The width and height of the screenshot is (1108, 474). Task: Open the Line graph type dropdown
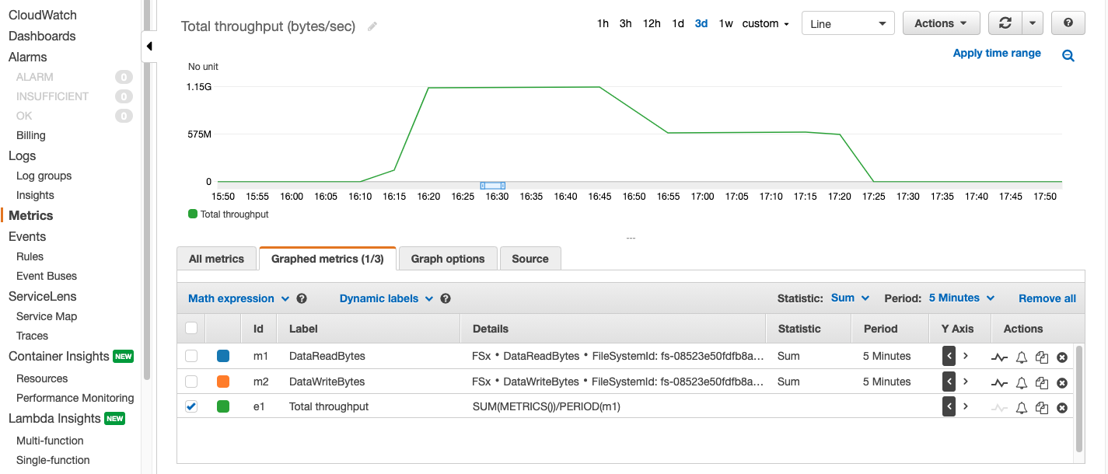pos(848,23)
